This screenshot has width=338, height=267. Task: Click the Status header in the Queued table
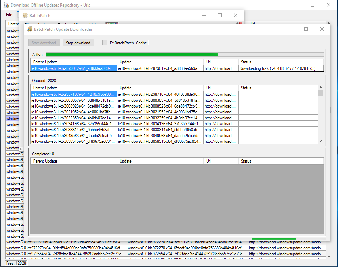[278, 88]
